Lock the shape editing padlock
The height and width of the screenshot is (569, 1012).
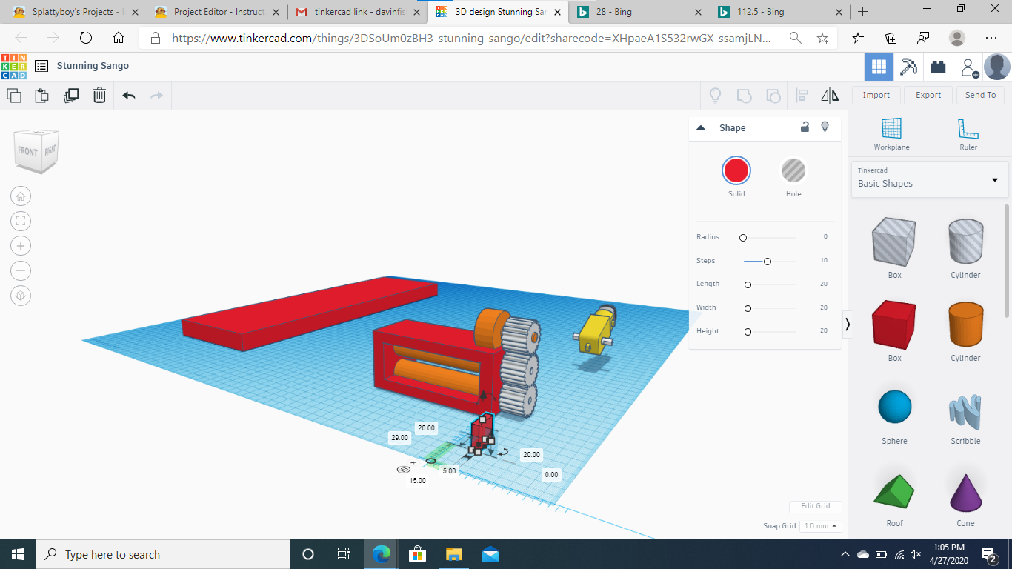805,127
